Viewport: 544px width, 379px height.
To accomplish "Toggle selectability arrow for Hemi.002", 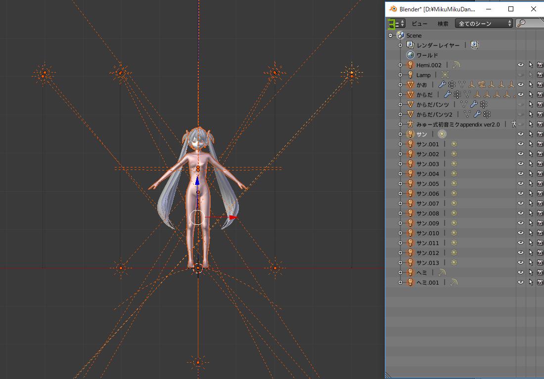I will click(x=531, y=65).
